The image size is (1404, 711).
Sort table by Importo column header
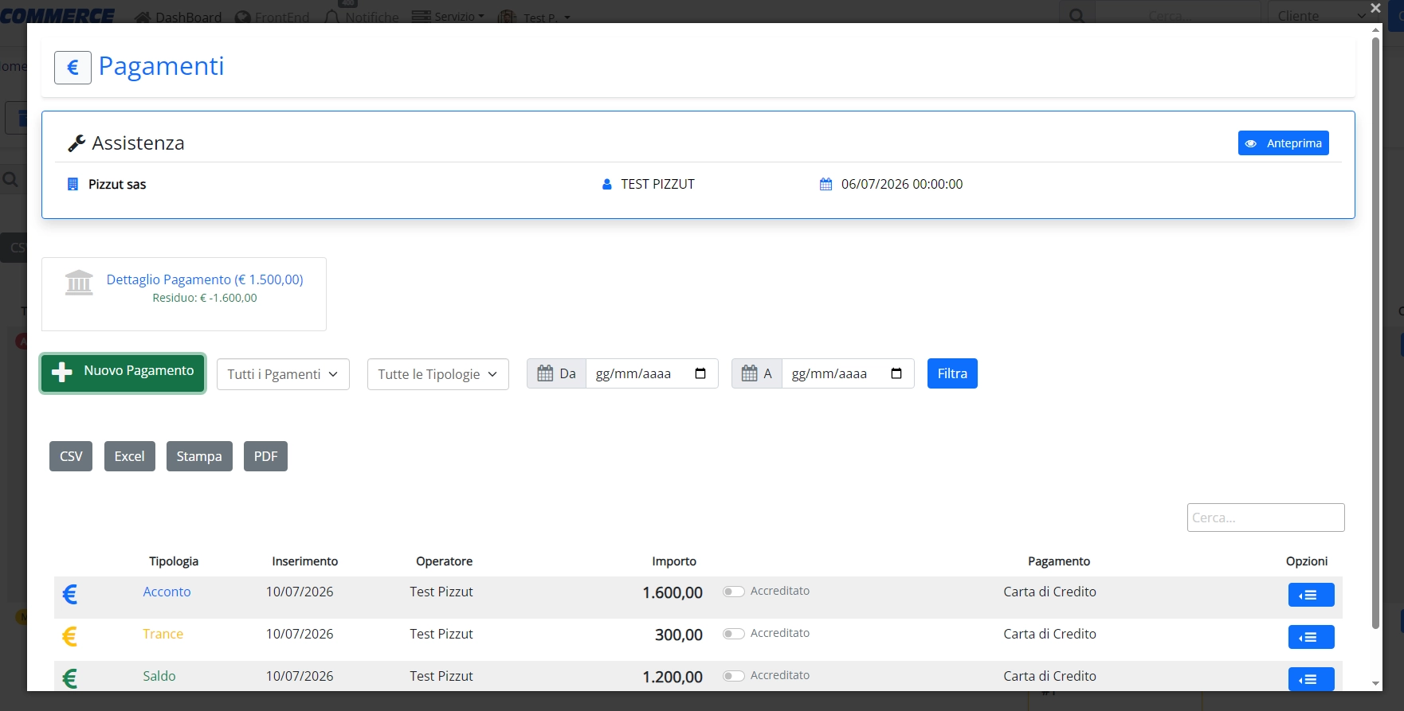coord(674,561)
